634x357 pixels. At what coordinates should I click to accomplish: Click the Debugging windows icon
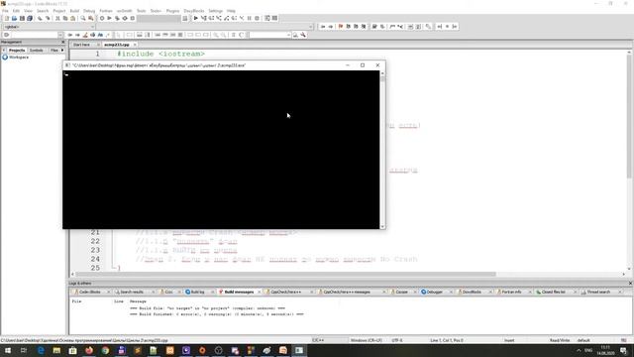[267, 18]
